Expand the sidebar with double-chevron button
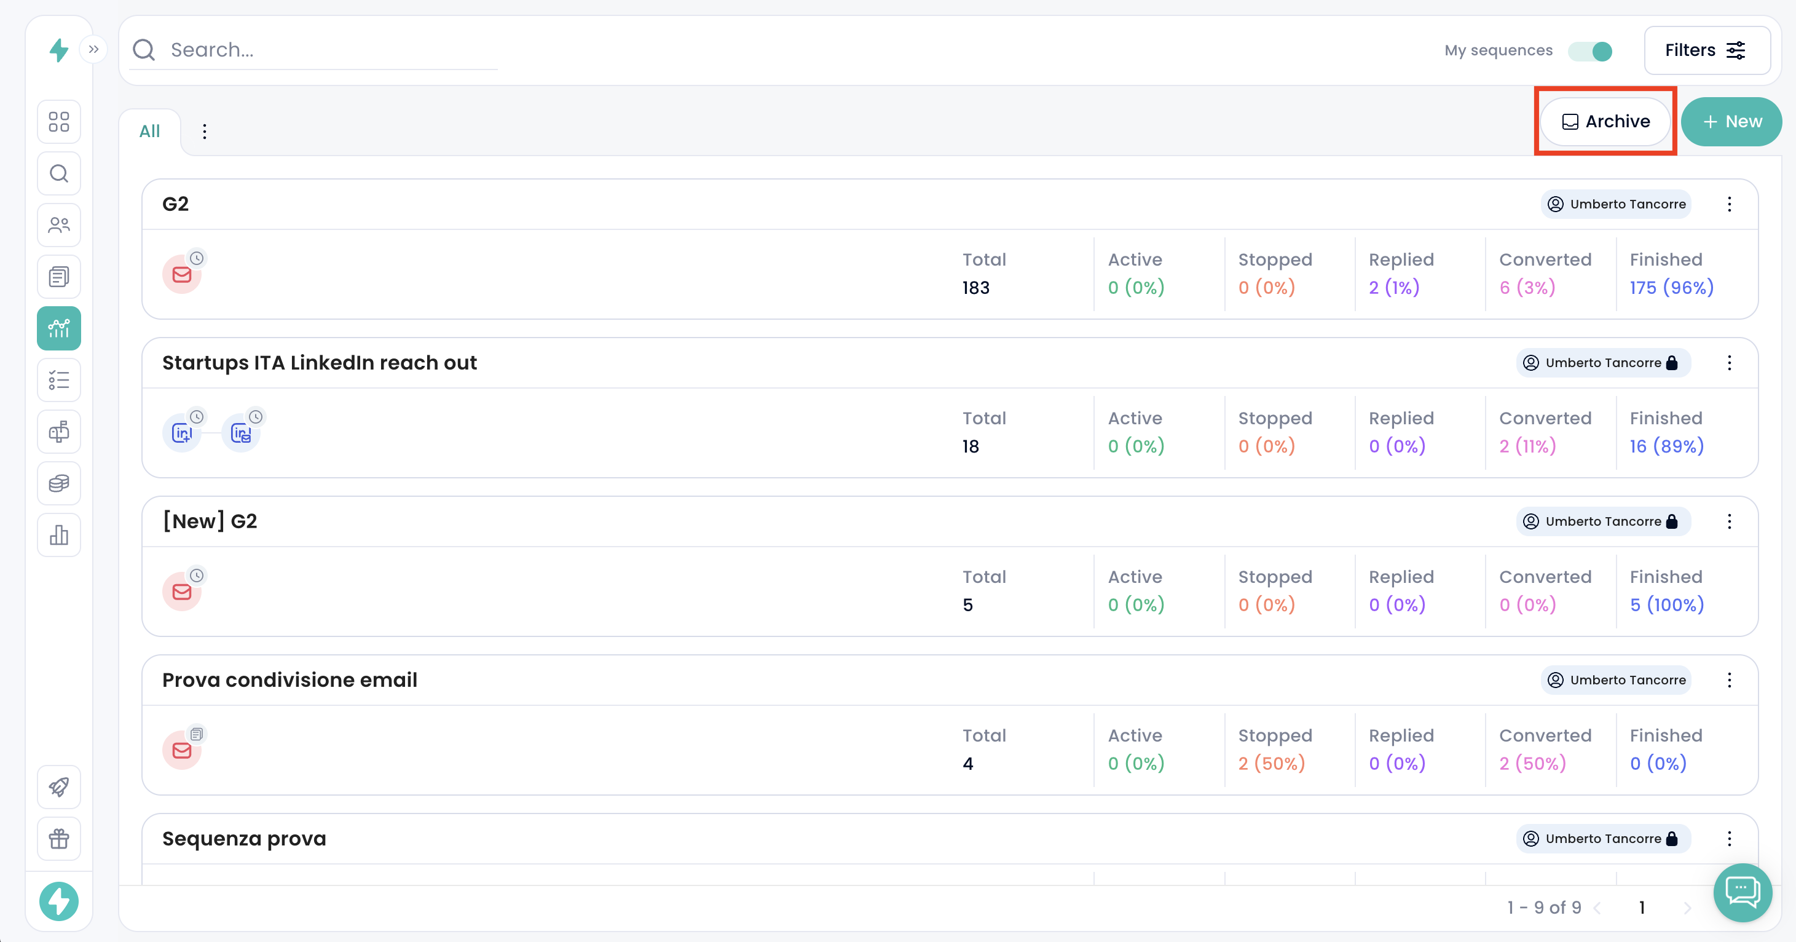 (x=93, y=50)
